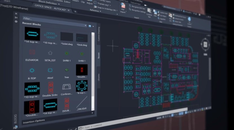The height and width of the screenshot is (130, 234).
Task: Open the PDF Import dropdown arrow
Action: tap(126, 11)
